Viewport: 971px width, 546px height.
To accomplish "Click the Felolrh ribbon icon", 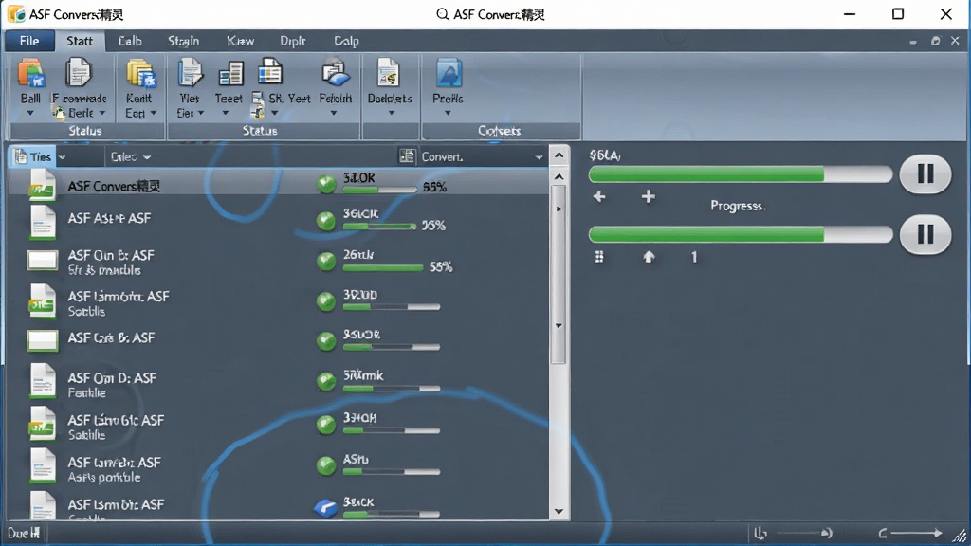I will (336, 74).
